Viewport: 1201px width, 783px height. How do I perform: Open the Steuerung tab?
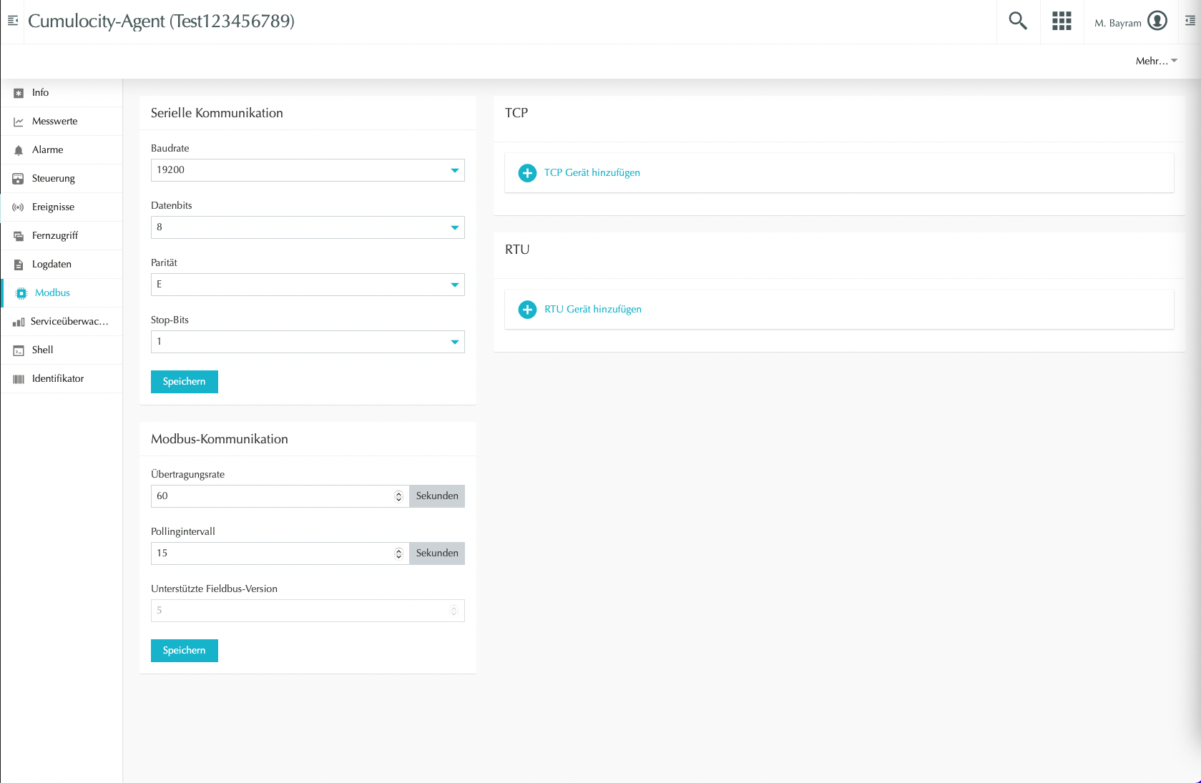tap(62, 179)
